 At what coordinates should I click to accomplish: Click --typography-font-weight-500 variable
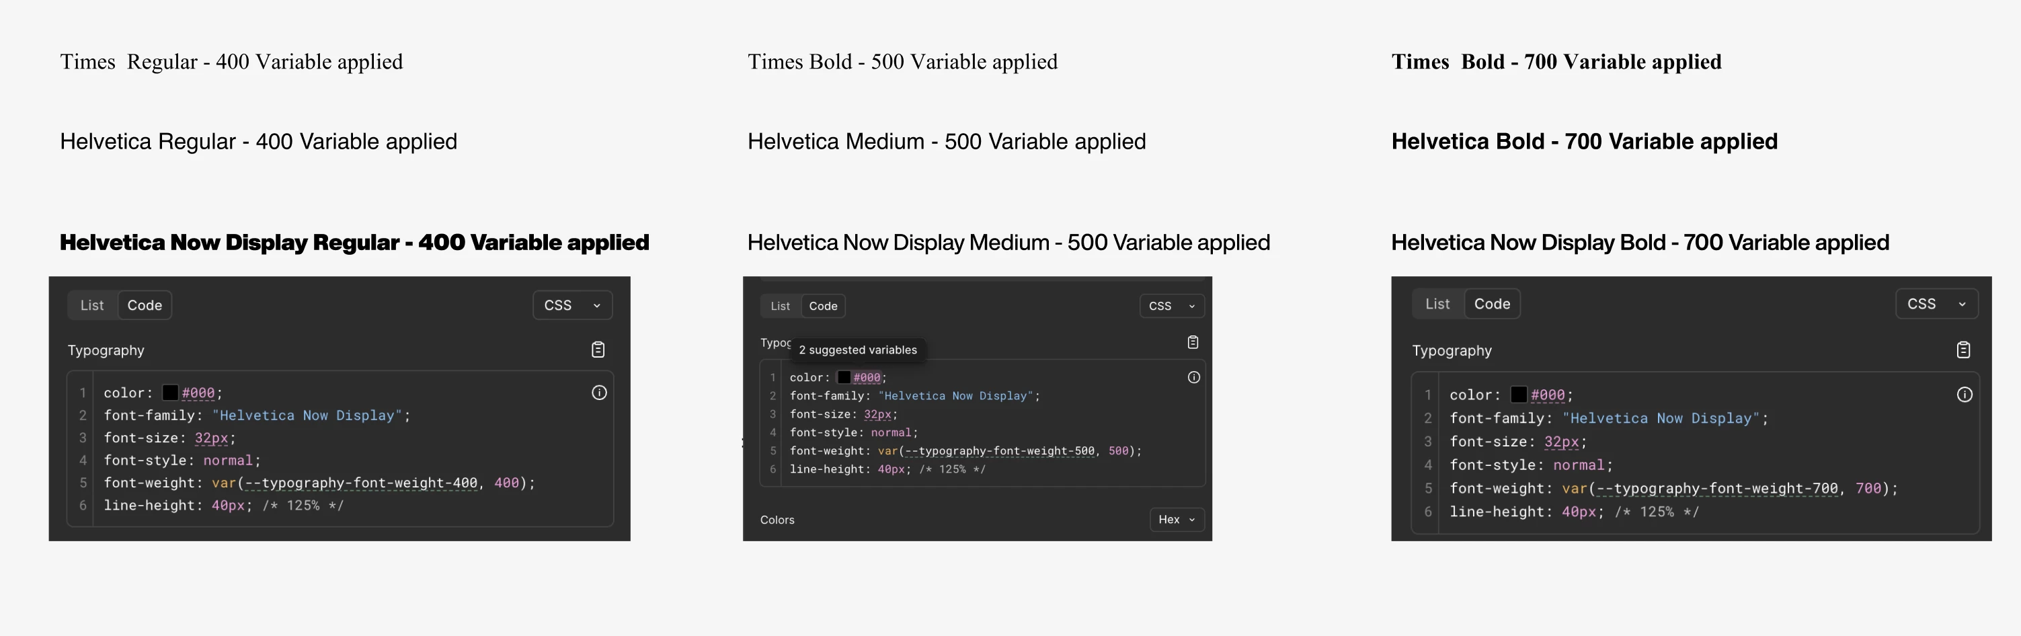point(1000,451)
